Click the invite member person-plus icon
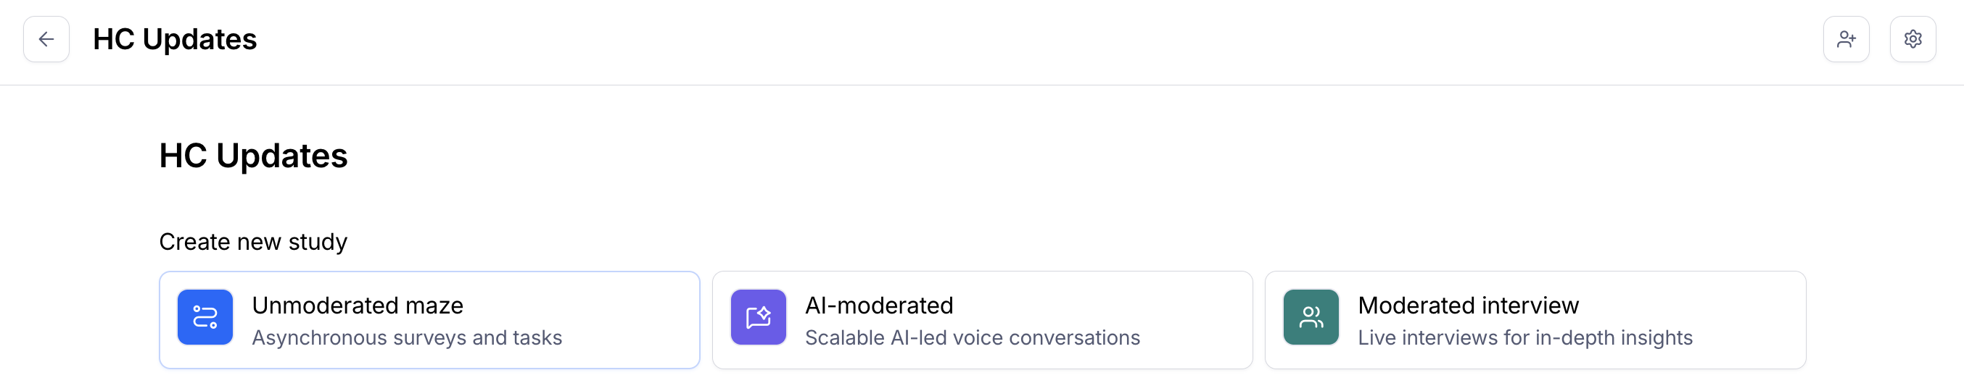The width and height of the screenshot is (1964, 391). pos(1846,39)
